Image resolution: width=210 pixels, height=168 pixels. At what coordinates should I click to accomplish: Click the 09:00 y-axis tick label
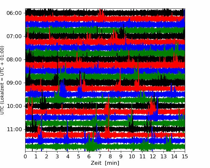click(x=14, y=83)
